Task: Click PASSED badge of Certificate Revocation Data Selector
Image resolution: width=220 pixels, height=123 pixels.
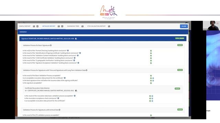Action: [177, 89]
